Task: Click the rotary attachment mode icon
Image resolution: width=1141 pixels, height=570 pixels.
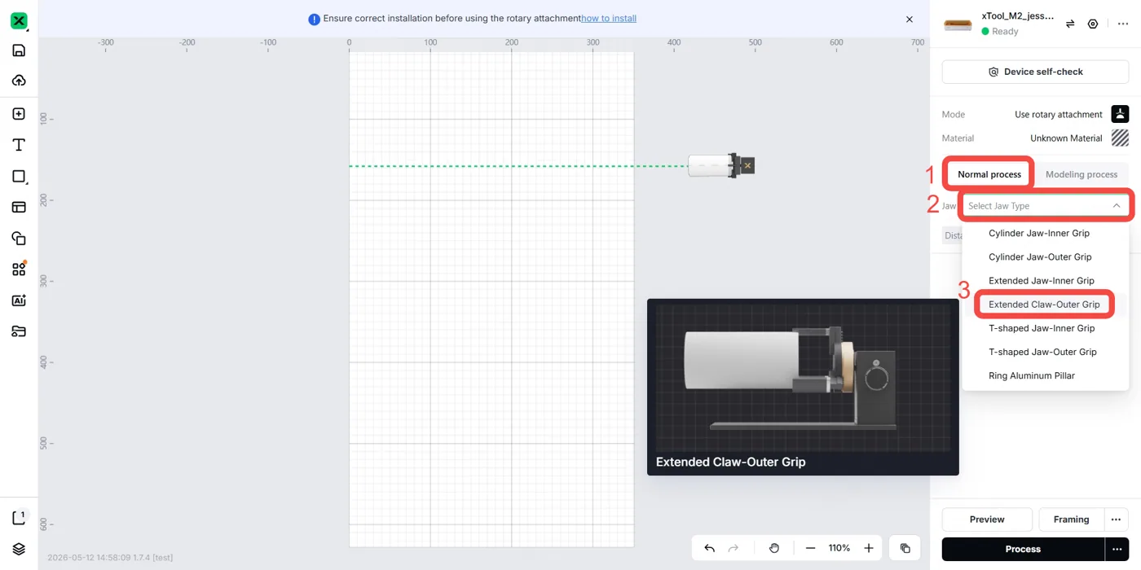Action: (1120, 114)
